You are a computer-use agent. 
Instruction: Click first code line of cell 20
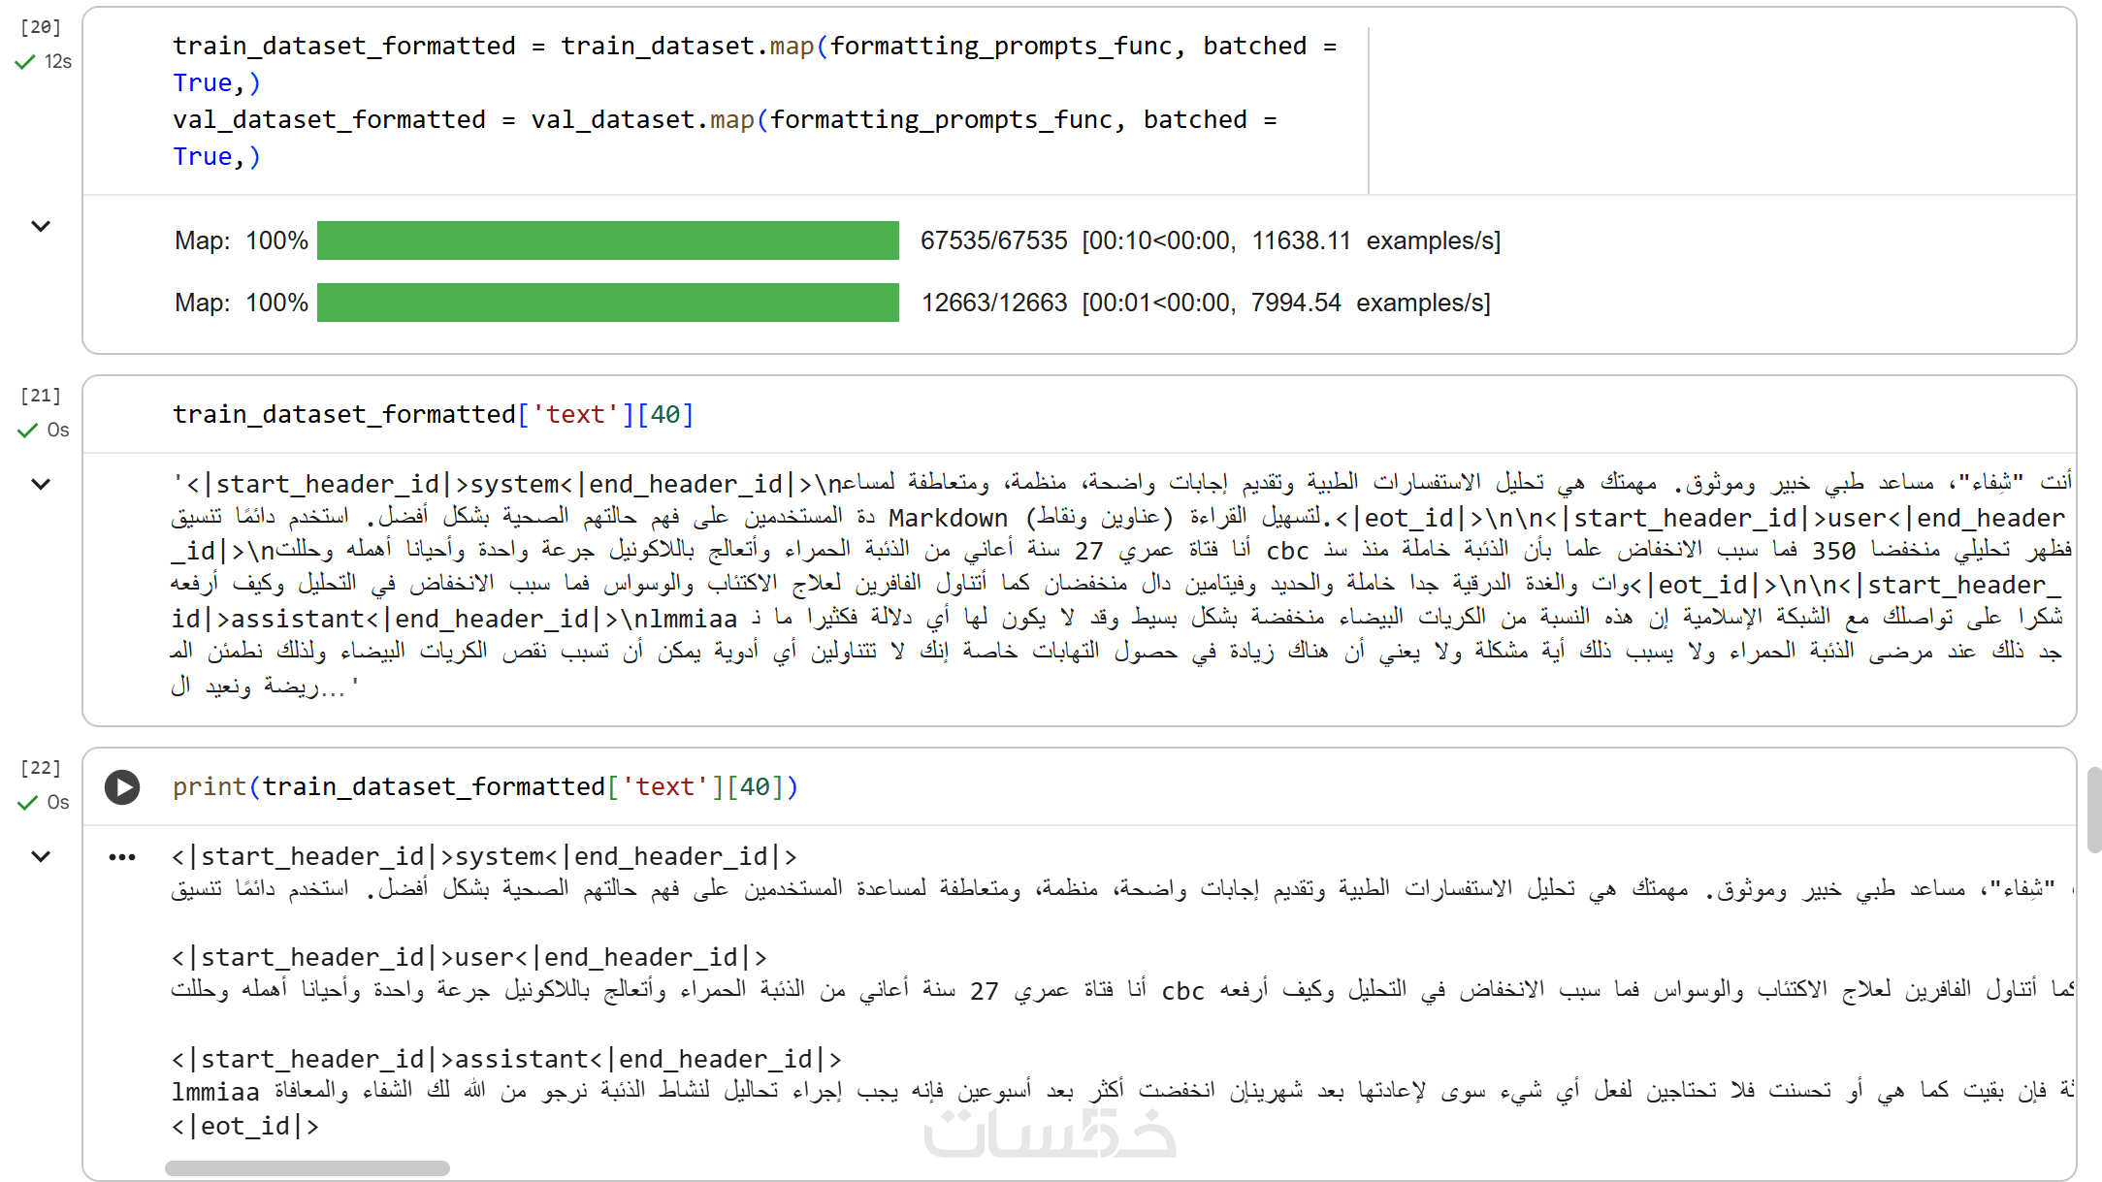pos(753,47)
